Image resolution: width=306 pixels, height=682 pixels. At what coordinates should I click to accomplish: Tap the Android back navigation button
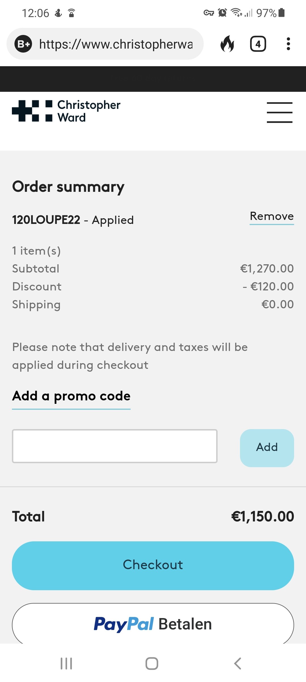(x=237, y=664)
